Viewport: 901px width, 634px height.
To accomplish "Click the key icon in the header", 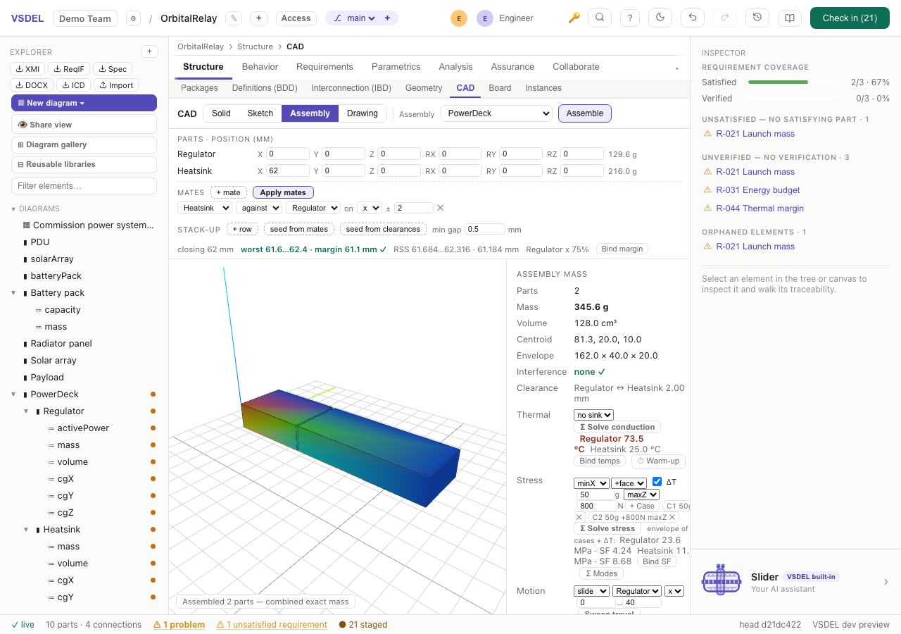I will pos(574,18).
